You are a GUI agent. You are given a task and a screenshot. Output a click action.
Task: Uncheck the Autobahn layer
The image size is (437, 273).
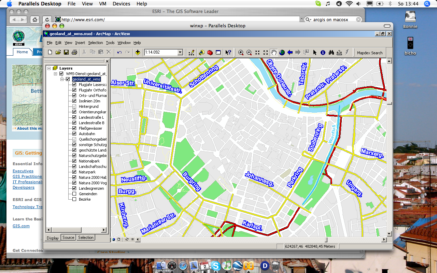click(x=74, y=134)
